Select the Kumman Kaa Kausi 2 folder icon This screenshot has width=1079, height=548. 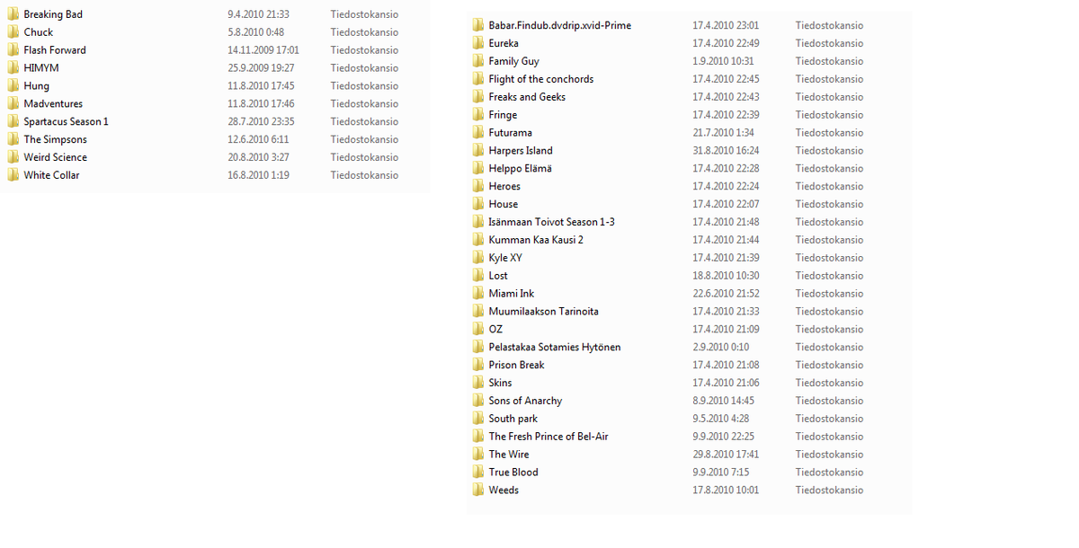click(478, 240)
